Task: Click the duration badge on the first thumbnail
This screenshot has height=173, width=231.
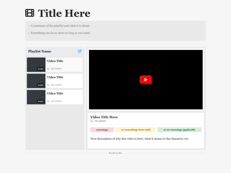Action: [x=41, y=69]
